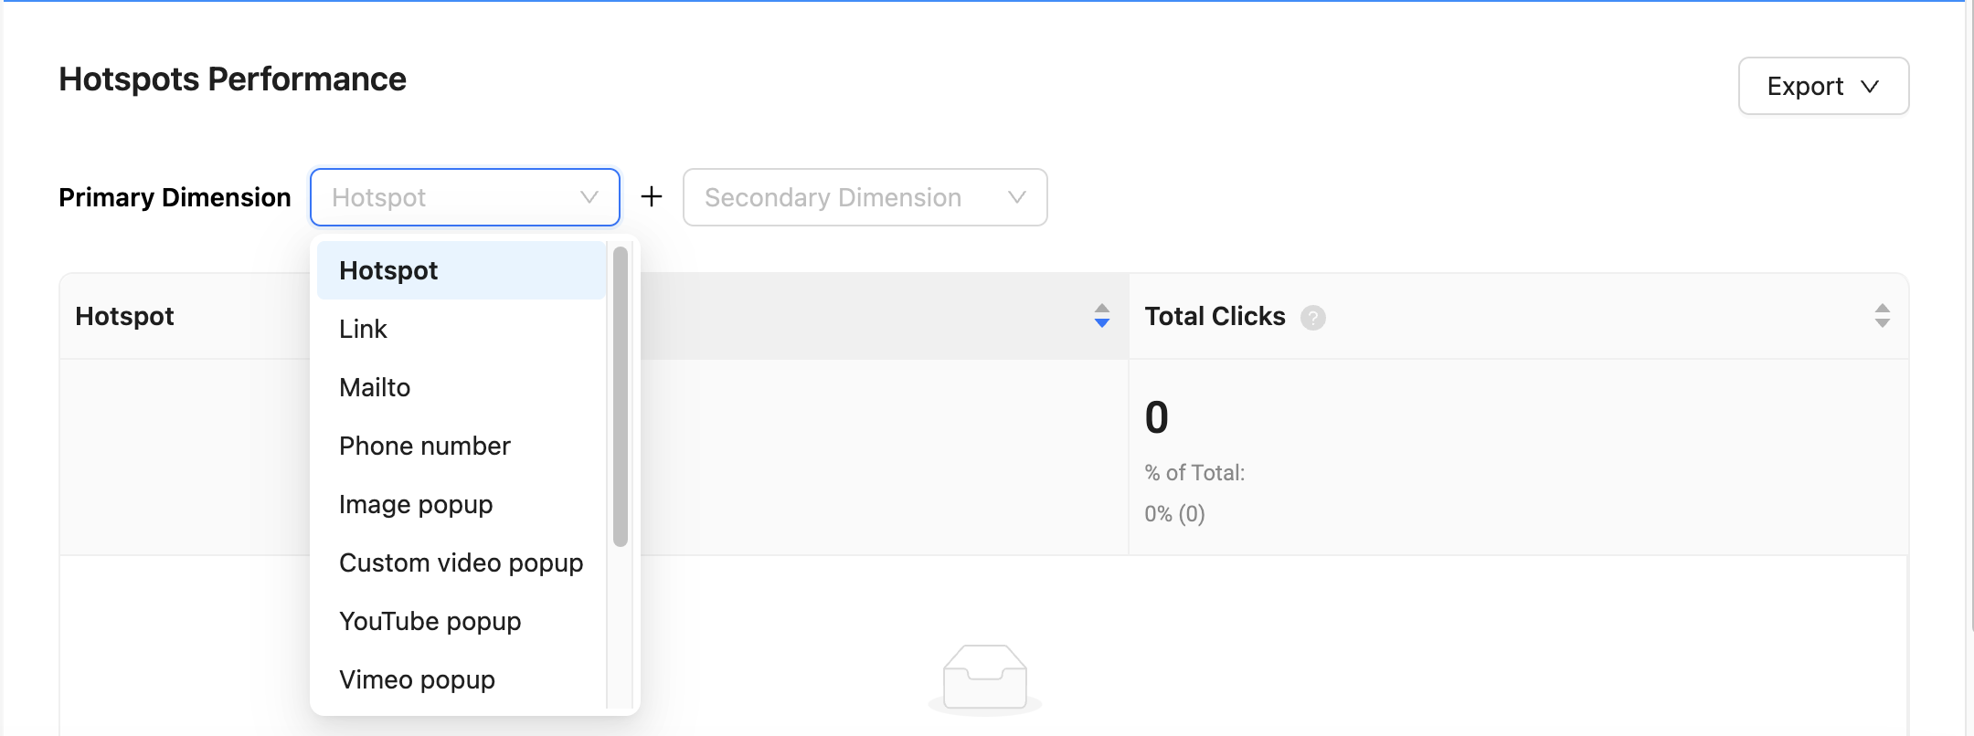Viewport: 1974px width, 736px height.
Task: Click the Hotspot table column header
Action: (125, 316)
